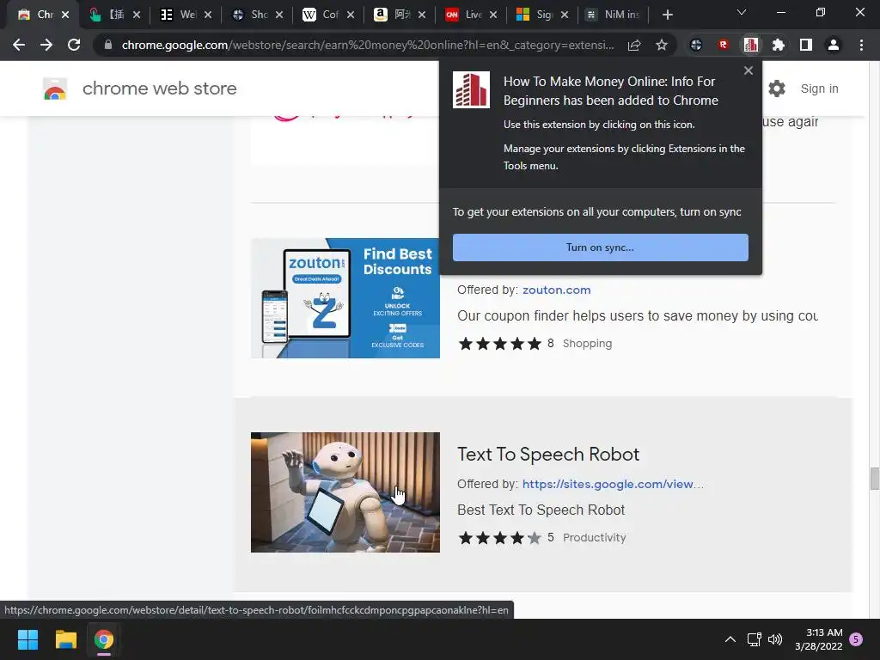Open the zouton.com publisher link
Image resolution: width=880 pixels, height=660 pixels.
(x=556, y=290)
